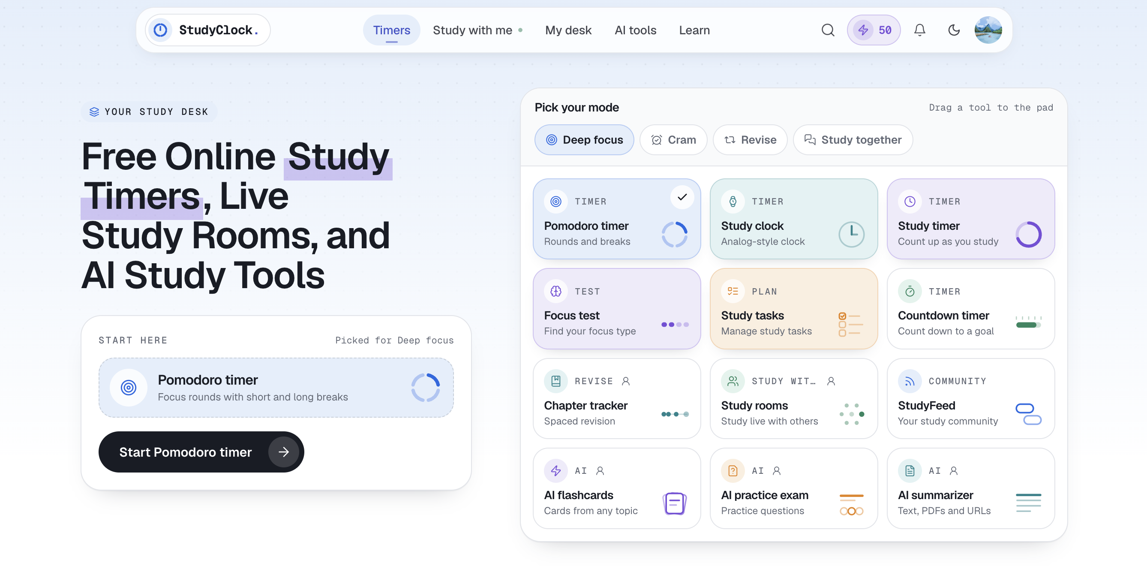
Task: Open the Study rooms card title
Action: 754,405
